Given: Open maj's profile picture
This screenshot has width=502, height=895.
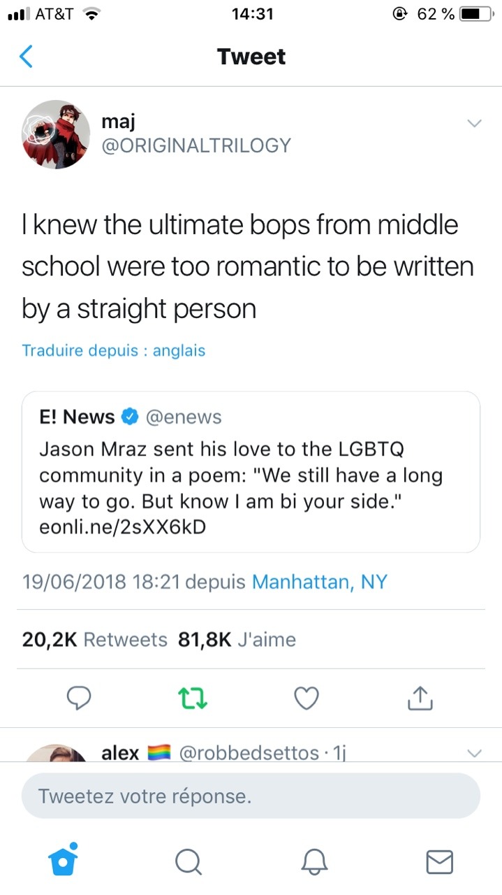Looking at the screenshot, I should tap(56, 134).
